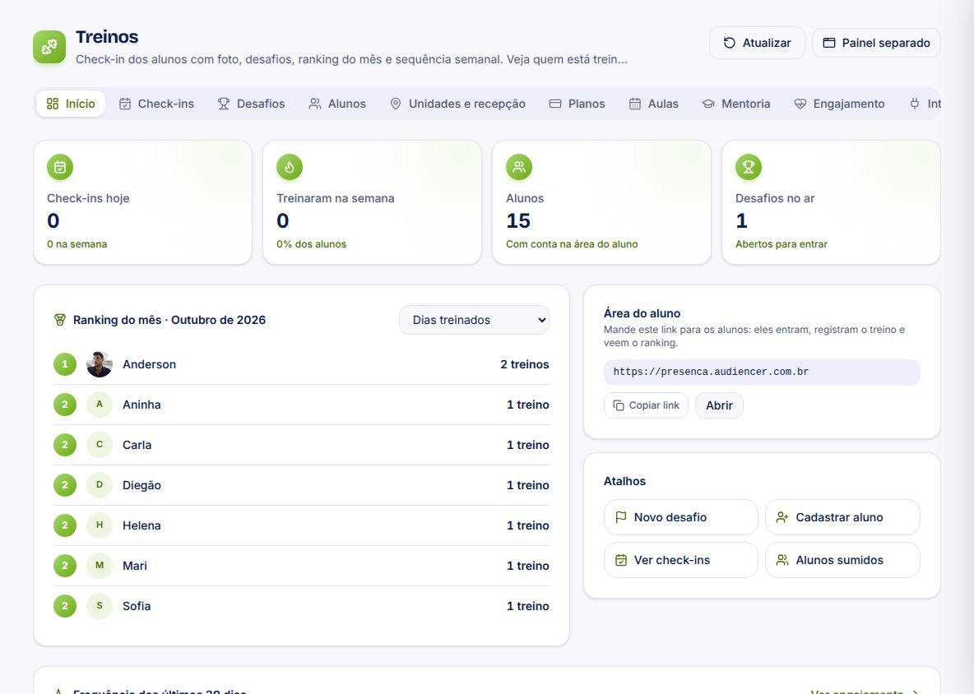Open the Painel separado window button
This screenshot has width=974, height=694.
click(x=876, y=43)
